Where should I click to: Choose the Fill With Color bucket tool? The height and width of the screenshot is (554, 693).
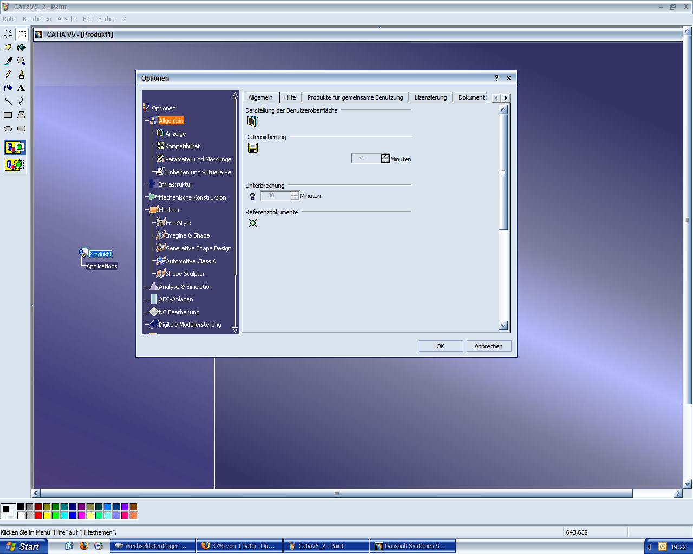22,48
